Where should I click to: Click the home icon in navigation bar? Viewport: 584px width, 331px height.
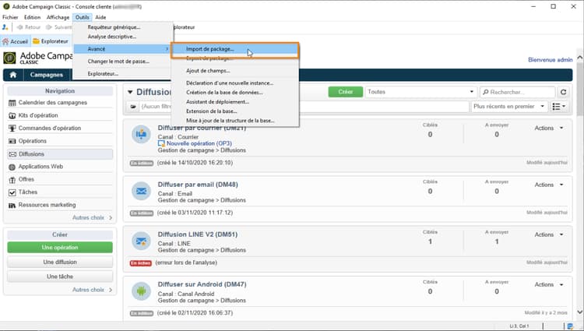[x=13, y=75]
